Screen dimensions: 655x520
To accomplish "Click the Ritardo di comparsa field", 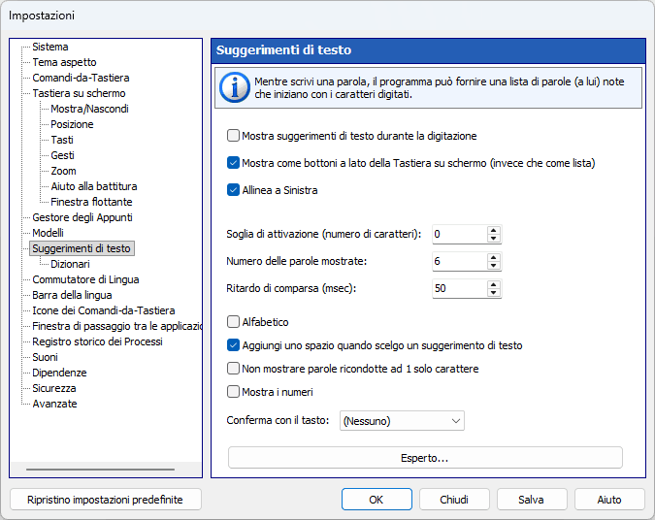I will 460,288.
